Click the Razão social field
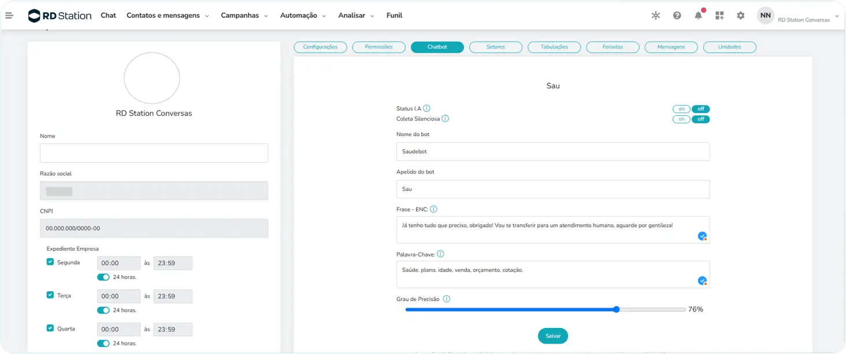846x354 pixels. 154,191
